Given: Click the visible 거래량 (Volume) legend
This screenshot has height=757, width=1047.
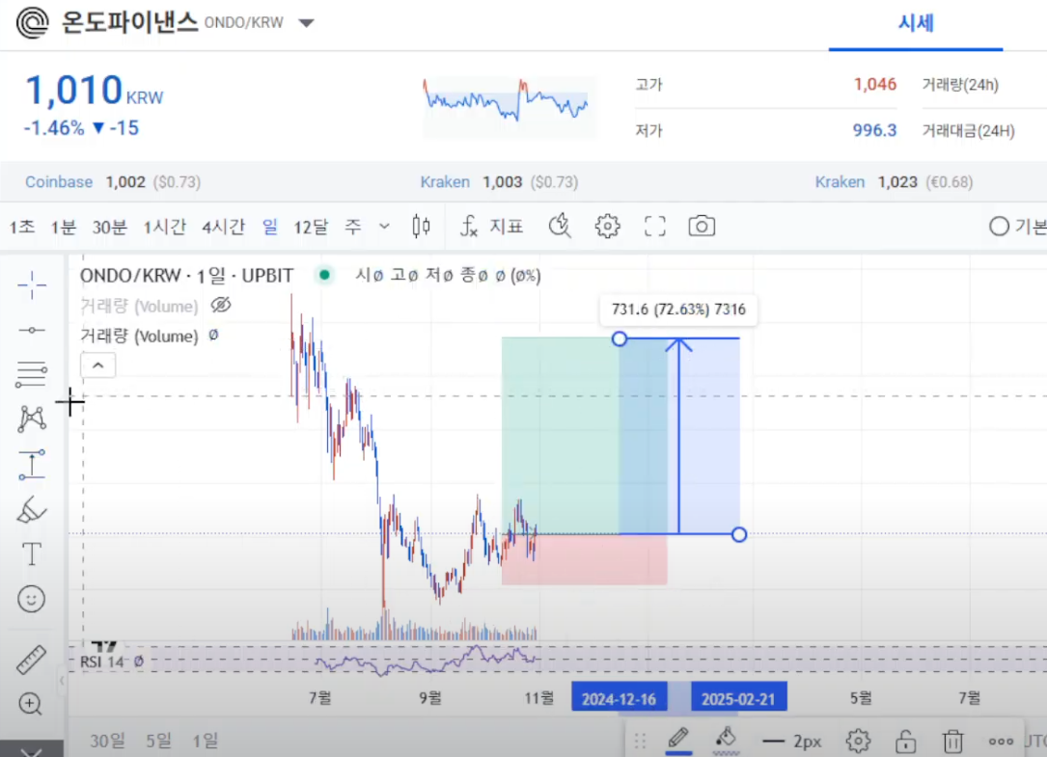Looking at the screenshot, I should 139,336.
